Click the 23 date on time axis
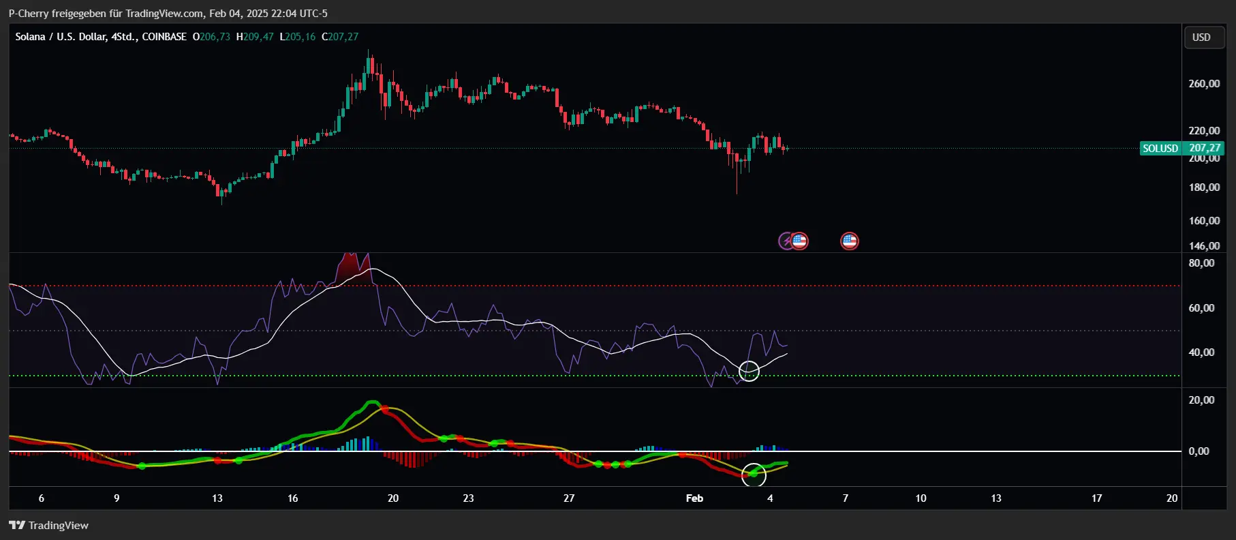1236x540 pixels. point(468,498)
